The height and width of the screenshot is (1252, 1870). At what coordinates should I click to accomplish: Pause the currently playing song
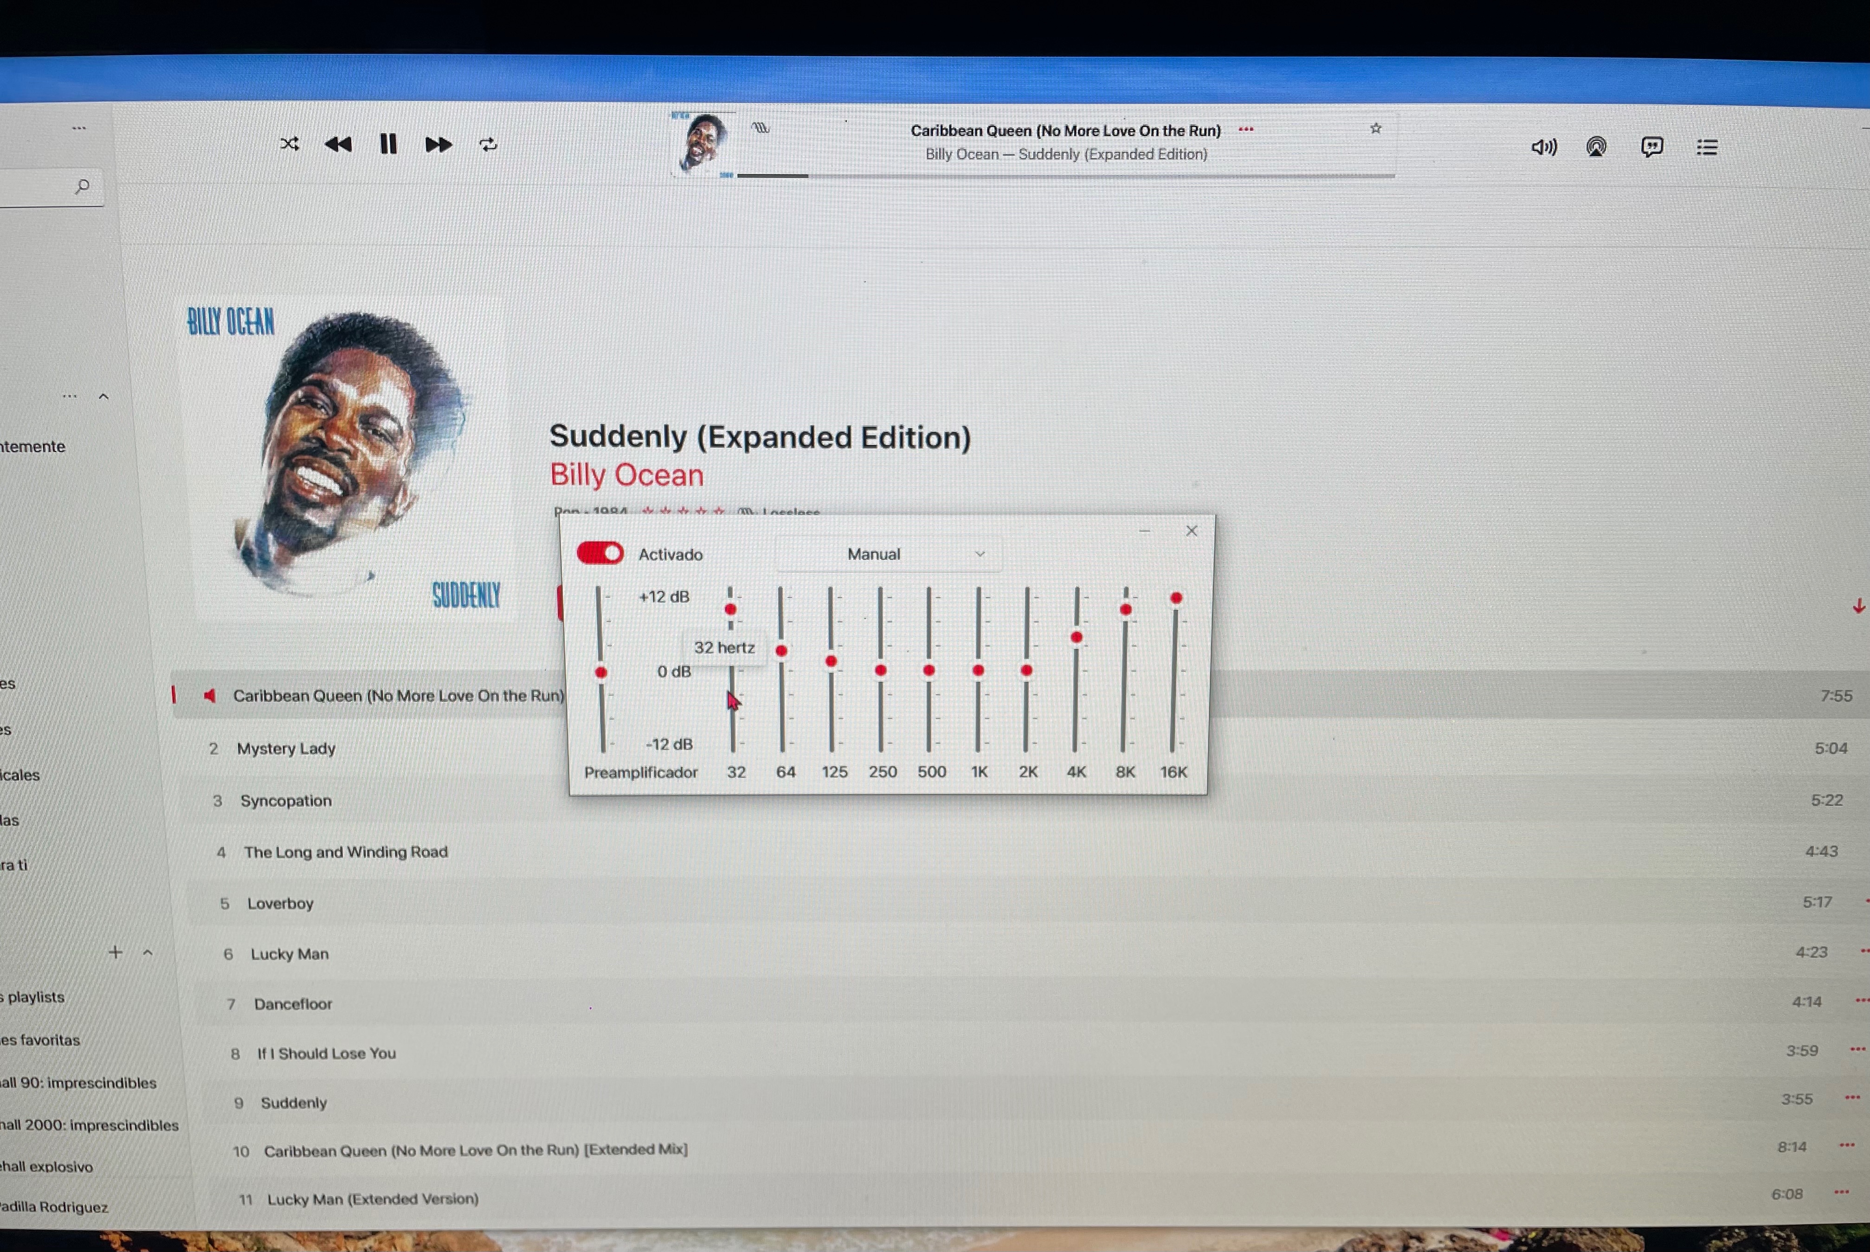388,144
